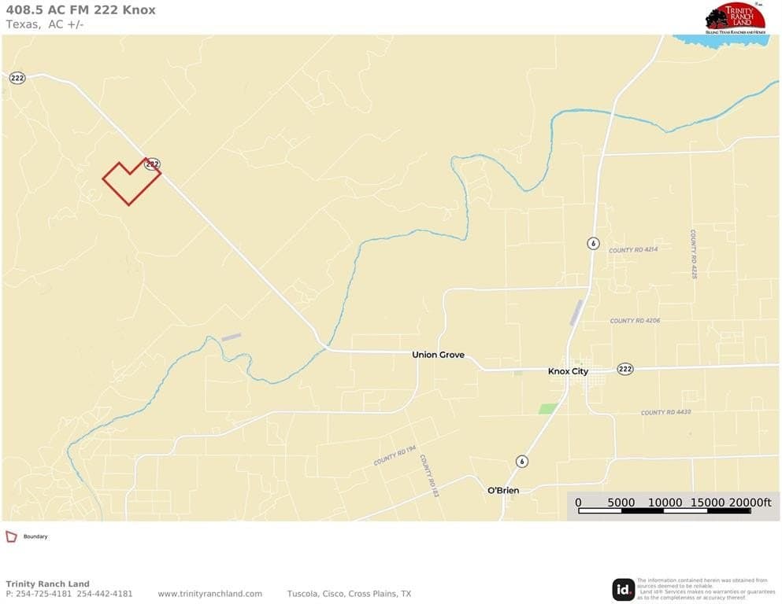This screenshot has height=604, width=782.
Task: Click the Highway 6 shield above O'Brien
Action: point(521,461)
